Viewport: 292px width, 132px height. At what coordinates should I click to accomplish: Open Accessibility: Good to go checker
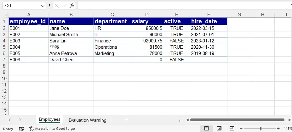(x=52, y=129)
